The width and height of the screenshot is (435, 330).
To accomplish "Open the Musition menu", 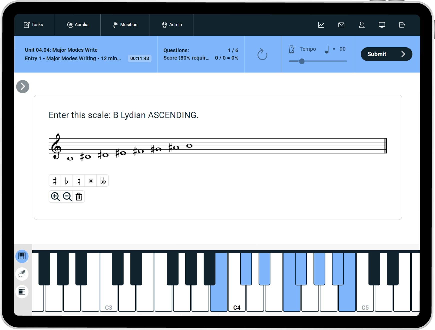I will 125,25.
